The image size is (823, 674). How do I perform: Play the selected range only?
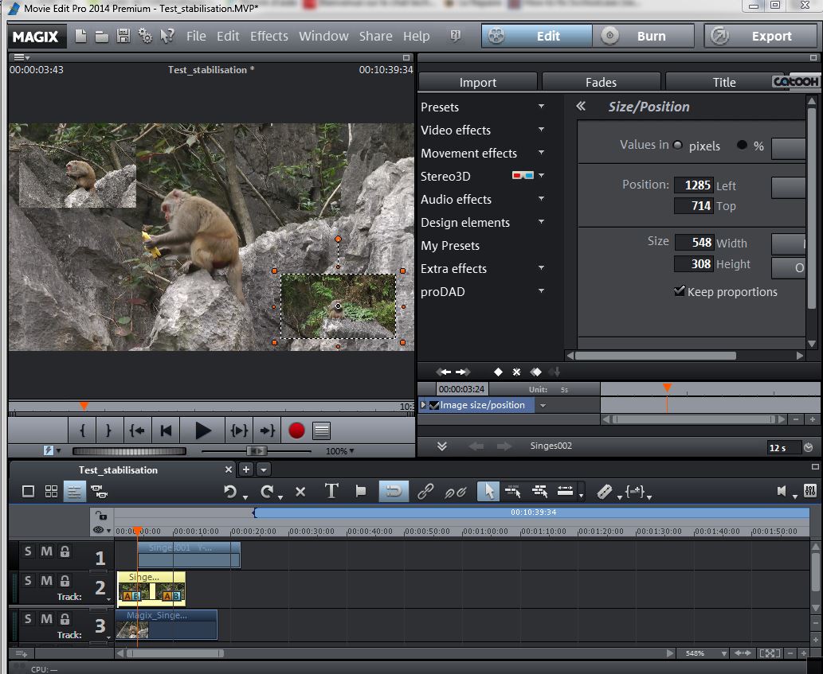[x=239, y=431]
